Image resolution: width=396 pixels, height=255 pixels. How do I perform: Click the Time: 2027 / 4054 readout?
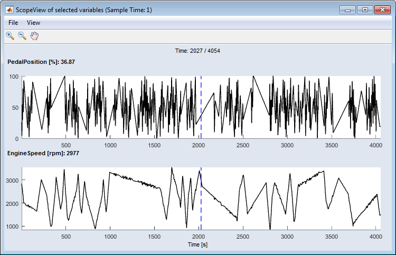[198, 51]
